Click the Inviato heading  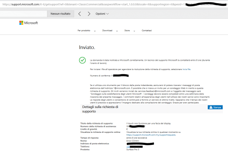(87, 47)
